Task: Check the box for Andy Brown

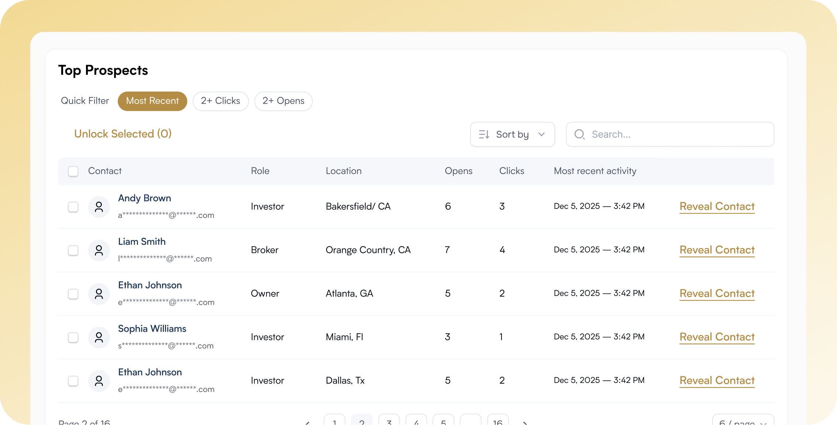Action: pyautogui.click(x=73, y=207)
